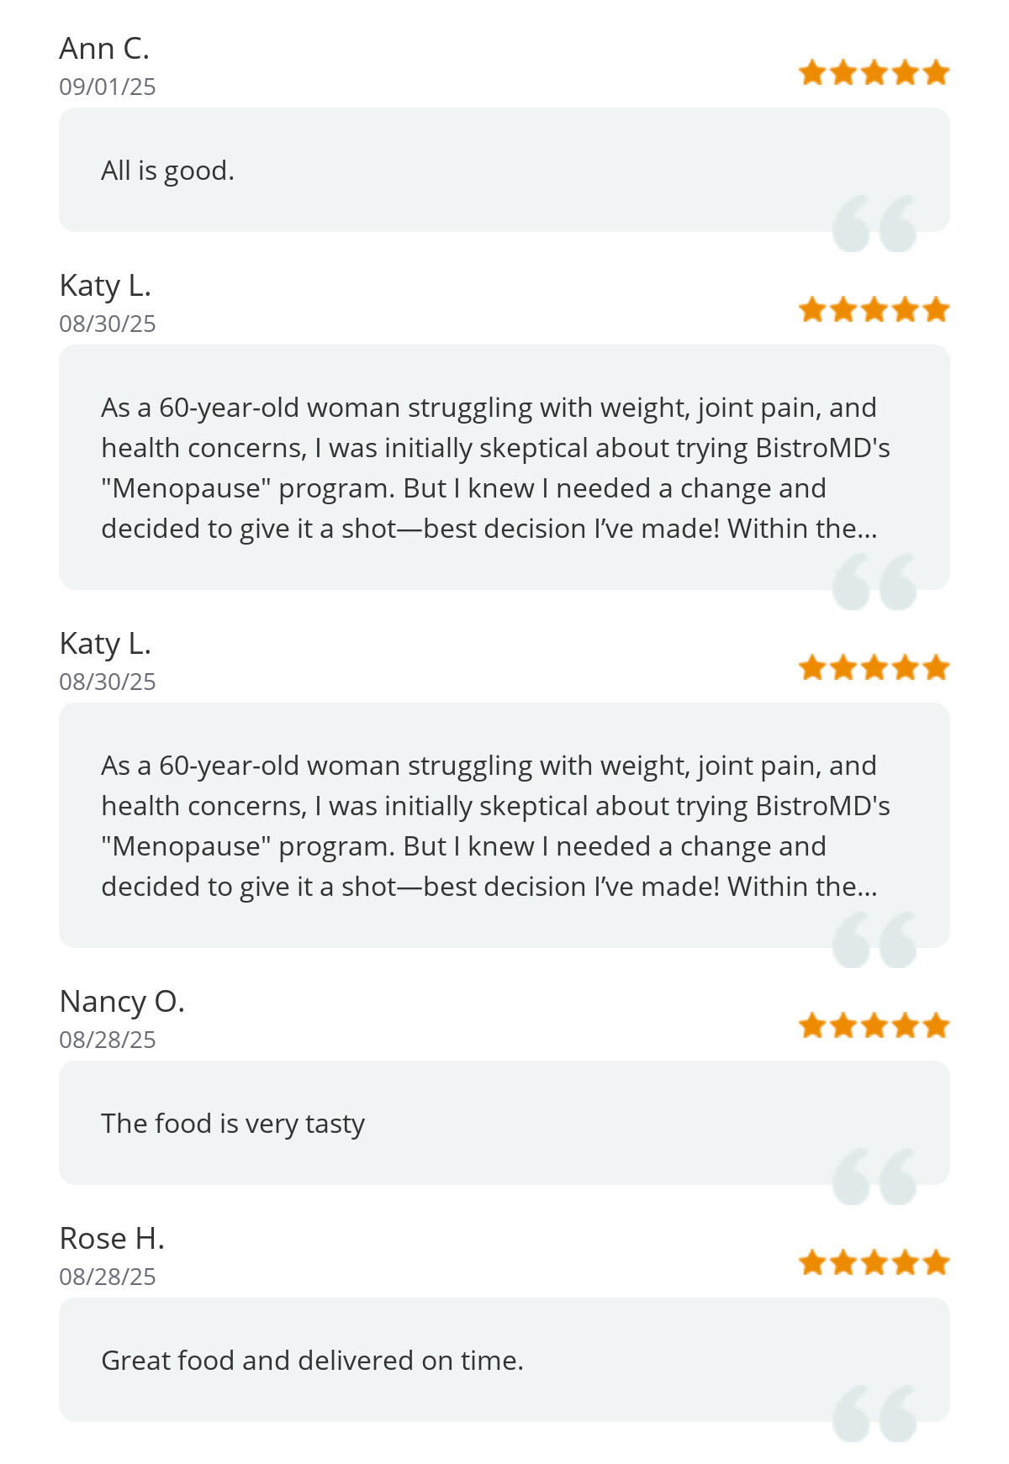Click the quote mark icon on 'All is good' review
The width and height of the screenshot is (1009, 1464).
point(874,224)
